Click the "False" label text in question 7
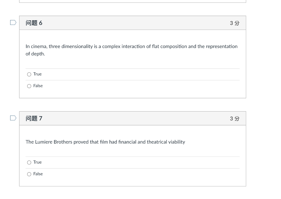 (38, 174)
